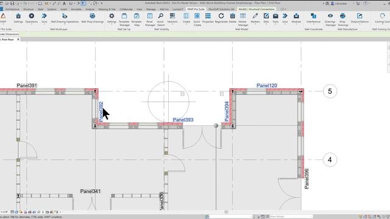Open the Edits tool
This screenshot has width=390, height=219.
[266, 18]
